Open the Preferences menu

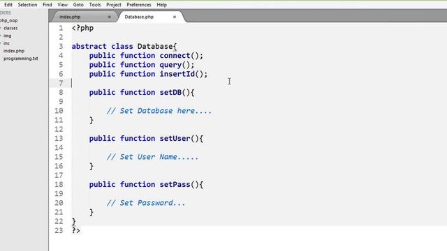[139, 5]
